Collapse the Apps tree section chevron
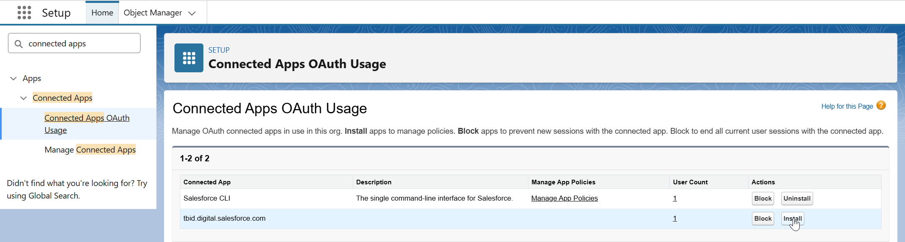Image resolution: width=905 pixels, height=242 pixels. [x=13, y=79]
